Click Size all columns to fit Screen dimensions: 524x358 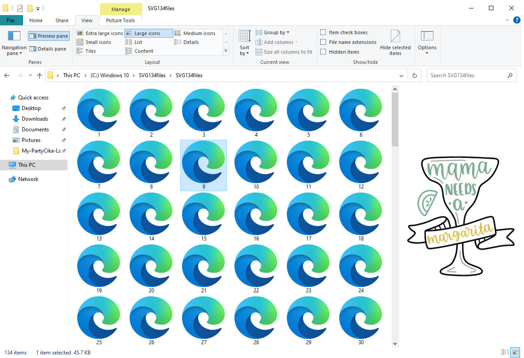tap(284, 52)
